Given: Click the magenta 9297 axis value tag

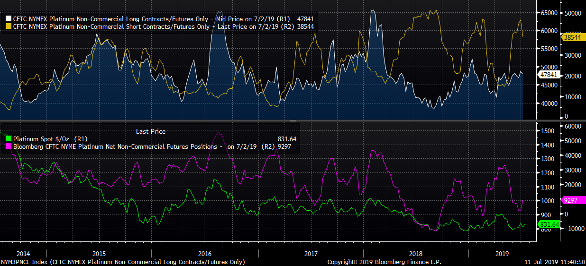Looking at the screenshot, I should [x=572, y=200].
